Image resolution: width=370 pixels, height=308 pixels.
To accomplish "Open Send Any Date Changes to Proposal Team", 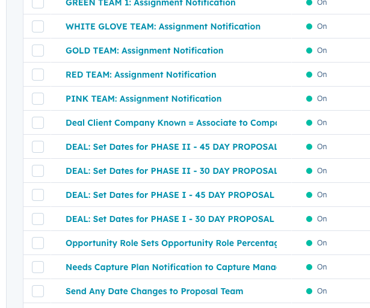I will 154,291.
